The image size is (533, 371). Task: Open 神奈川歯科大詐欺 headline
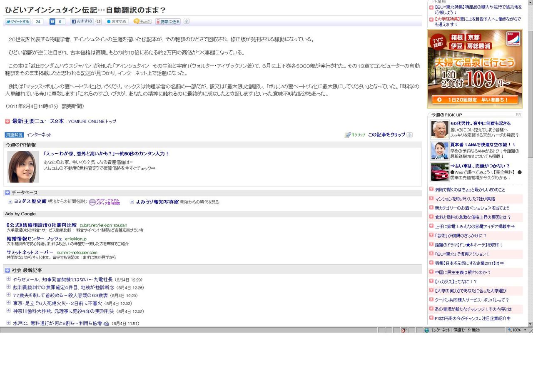point(64,311)
